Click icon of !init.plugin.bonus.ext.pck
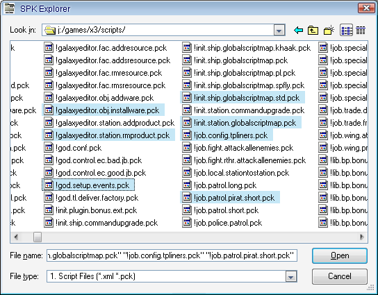The image size is (378, 295). click(x=49, y=210)
